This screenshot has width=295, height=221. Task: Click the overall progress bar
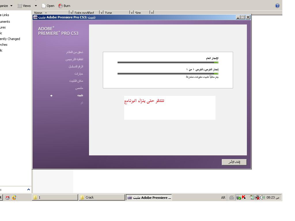pyautogui.click(x=168, y=62)
